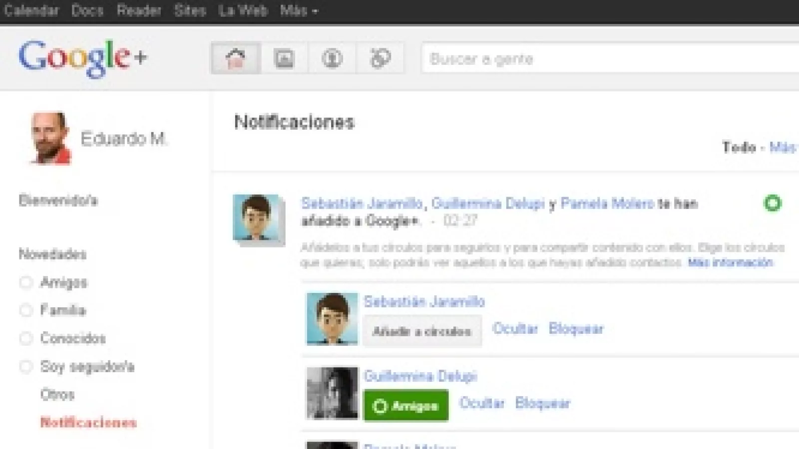The image size is (799, 449).
Task: Click the Home stream icon
Action: [235, 58]
